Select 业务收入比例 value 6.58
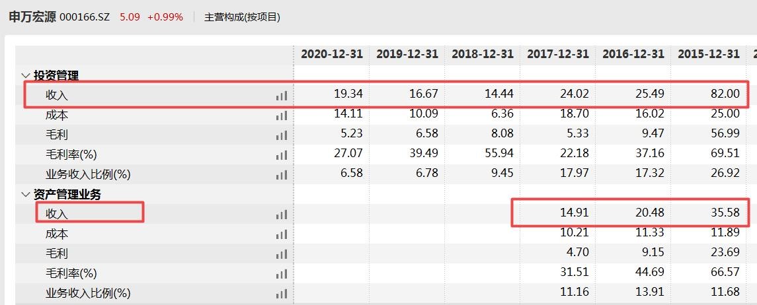Viewport: 757px width, 305px height. (x=352, y=173)
